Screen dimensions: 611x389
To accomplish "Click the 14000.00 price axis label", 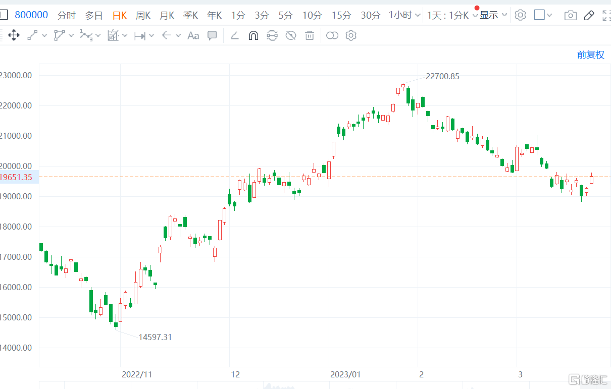I will [x=17, y=348].
